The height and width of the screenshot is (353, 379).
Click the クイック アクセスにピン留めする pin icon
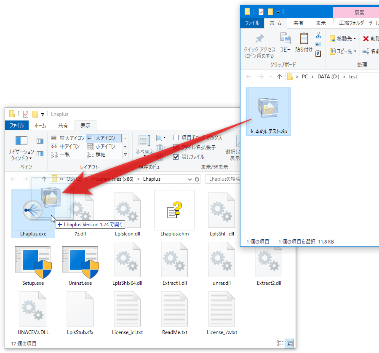click(x=260, y=39)
